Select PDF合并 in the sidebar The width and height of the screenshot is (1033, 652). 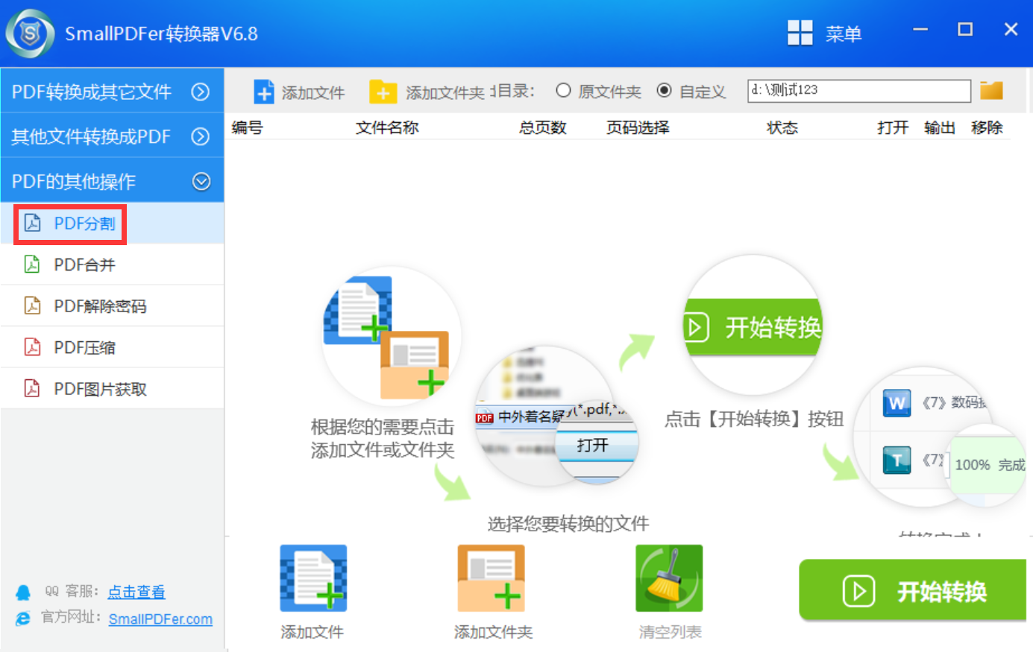pos(112,264)
